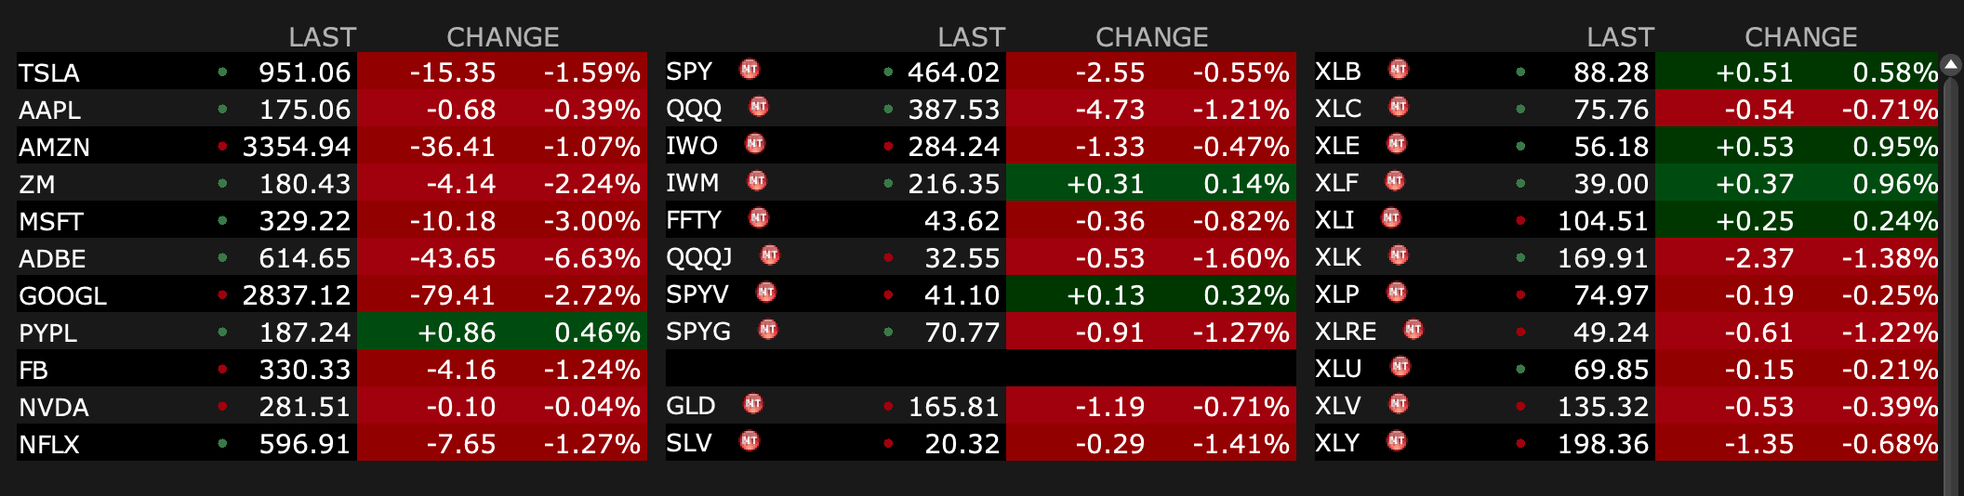
Task: Sort by CHANGE column header above SPY
Action: point(1151,37)
